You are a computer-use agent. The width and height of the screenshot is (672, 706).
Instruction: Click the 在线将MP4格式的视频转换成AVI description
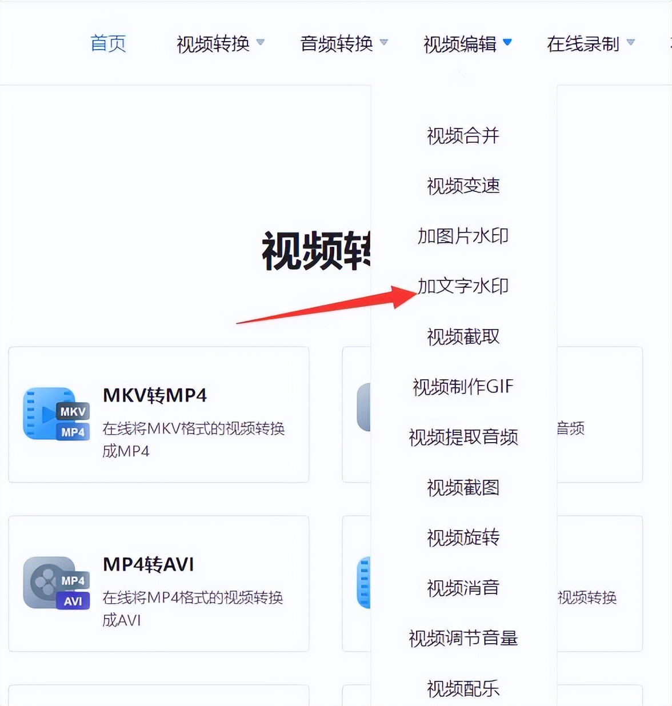(193, 608)
